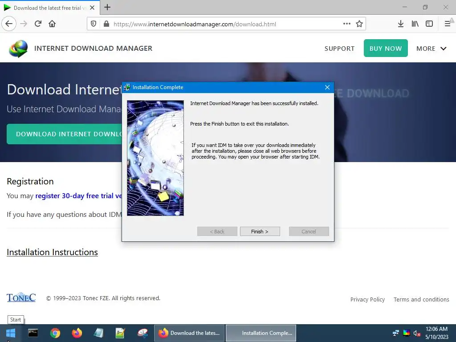Open Firefox home page icon
The image size is (456, 342).
pyautogui.click(x=52, y=24)
